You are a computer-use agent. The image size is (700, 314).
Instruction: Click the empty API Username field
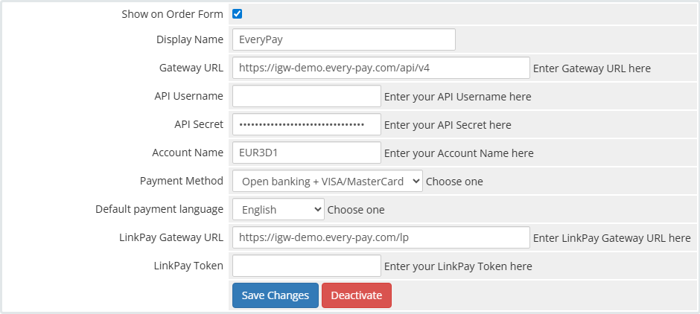click(x=306, y=96)
